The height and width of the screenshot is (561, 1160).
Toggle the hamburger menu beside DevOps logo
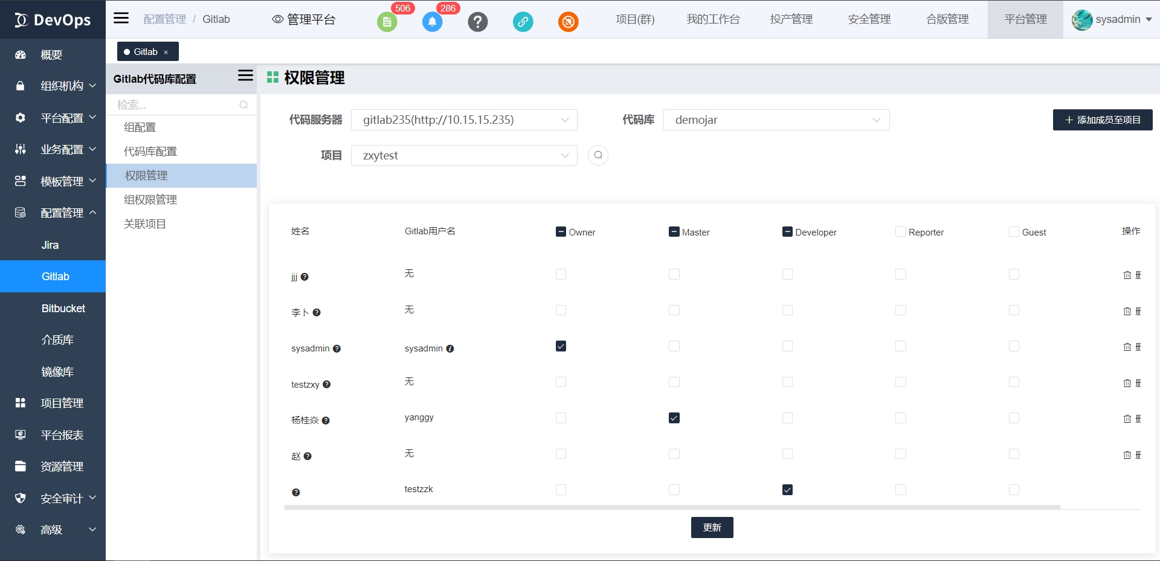coord(121,18)
